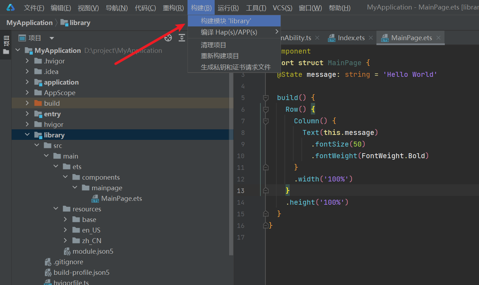Toggle fold end marker at line 16
Viewport: 479px width, 285px height.
[x=266, y=225]
